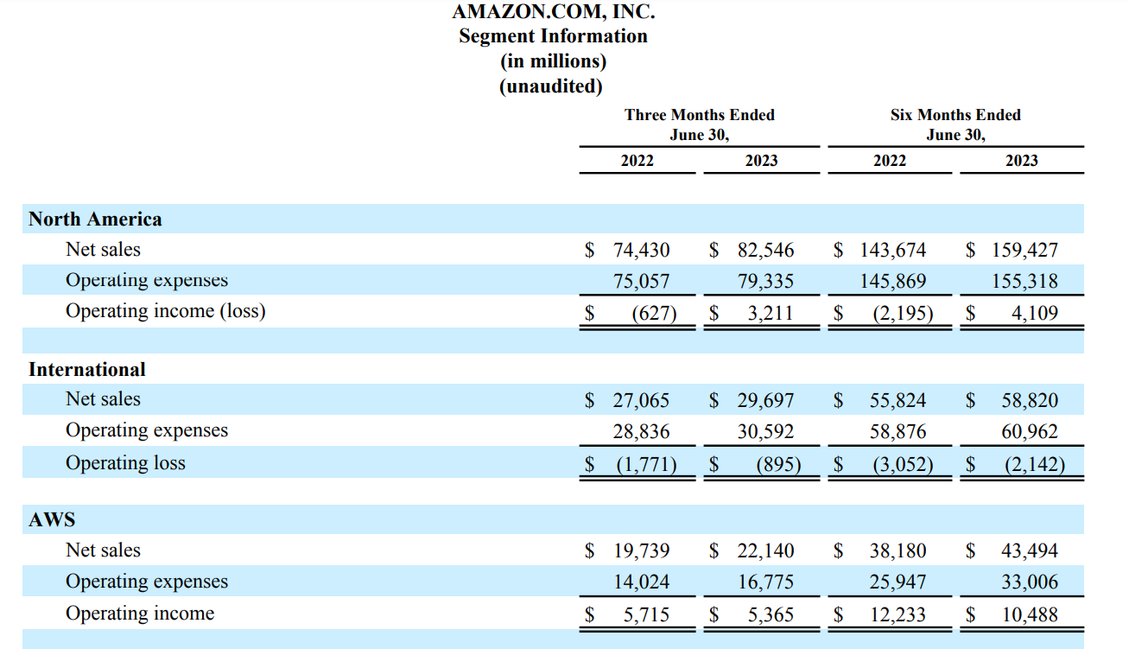The width and height of the screenshot is (1129, 649).
Task: Click North America net sales value 159,427
Action: (x=1024, y=251)
